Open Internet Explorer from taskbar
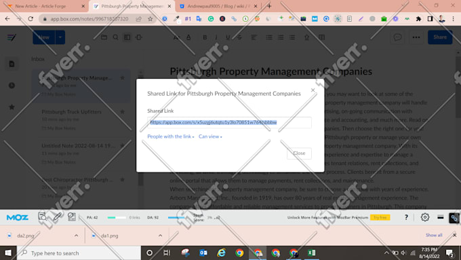Viewport: 461px width, 260px height. 222,253
